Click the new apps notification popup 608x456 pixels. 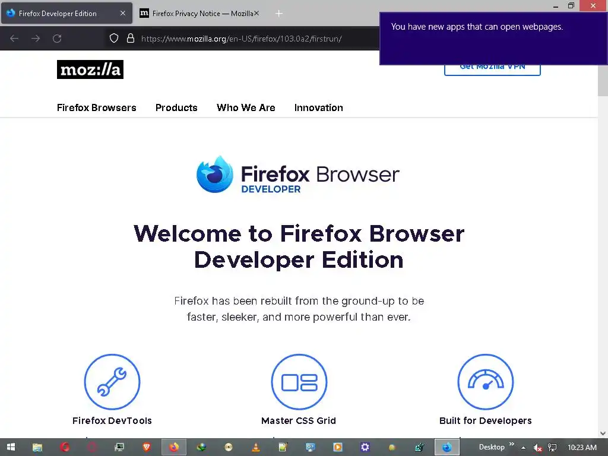pyautogui.click(x=493, y=39)
